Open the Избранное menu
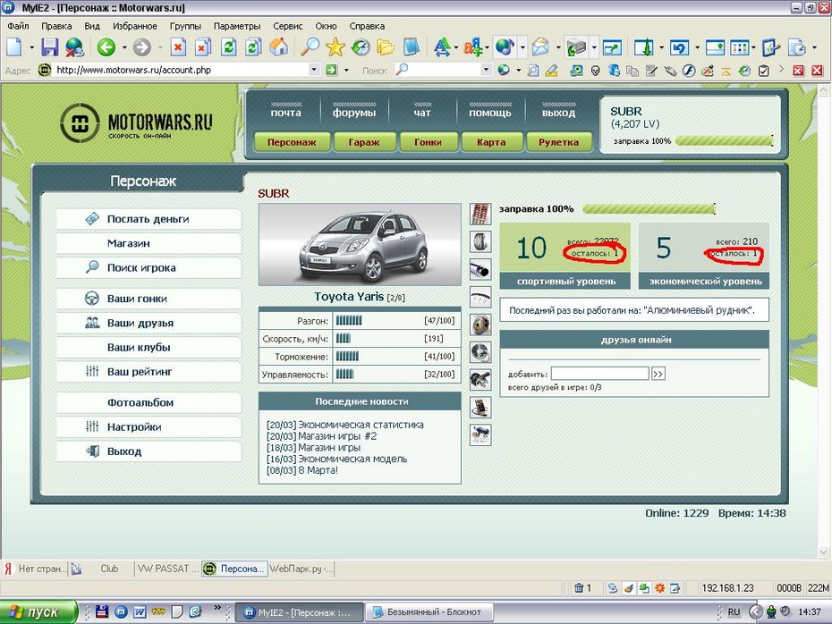Screen dimensions: 832x624 (134, 26)
